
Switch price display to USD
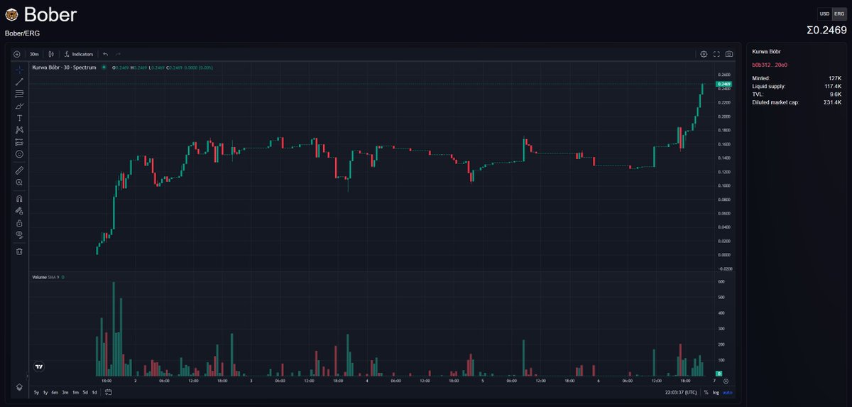824,13
